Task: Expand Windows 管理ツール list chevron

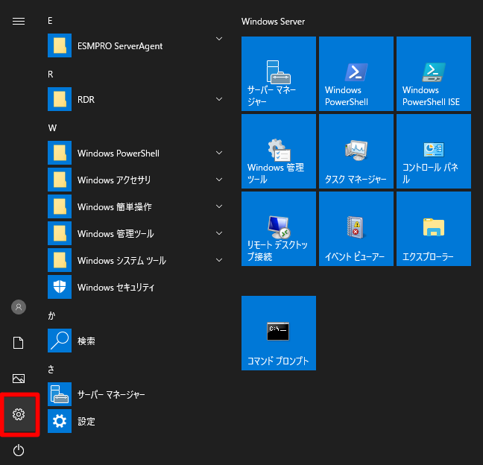Action: click(x=219, y=233)
